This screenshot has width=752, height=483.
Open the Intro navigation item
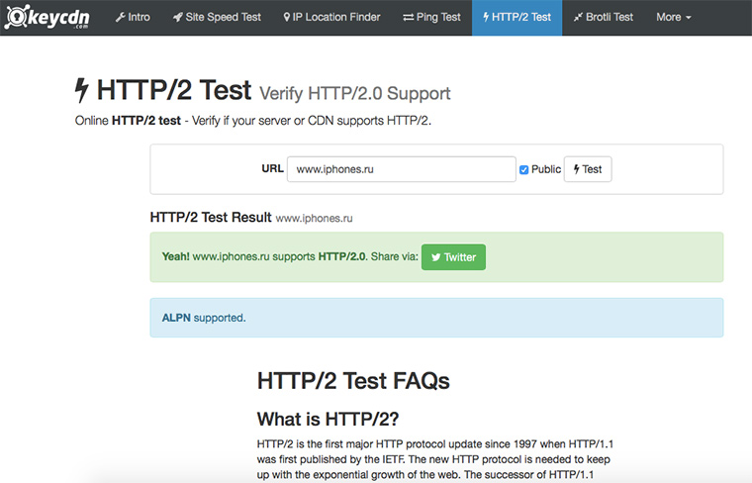(x=132, y=18)
